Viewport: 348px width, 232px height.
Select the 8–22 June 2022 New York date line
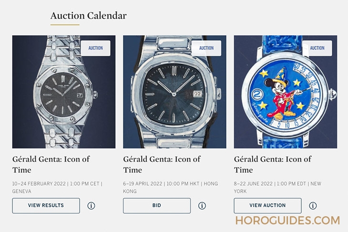277,187
